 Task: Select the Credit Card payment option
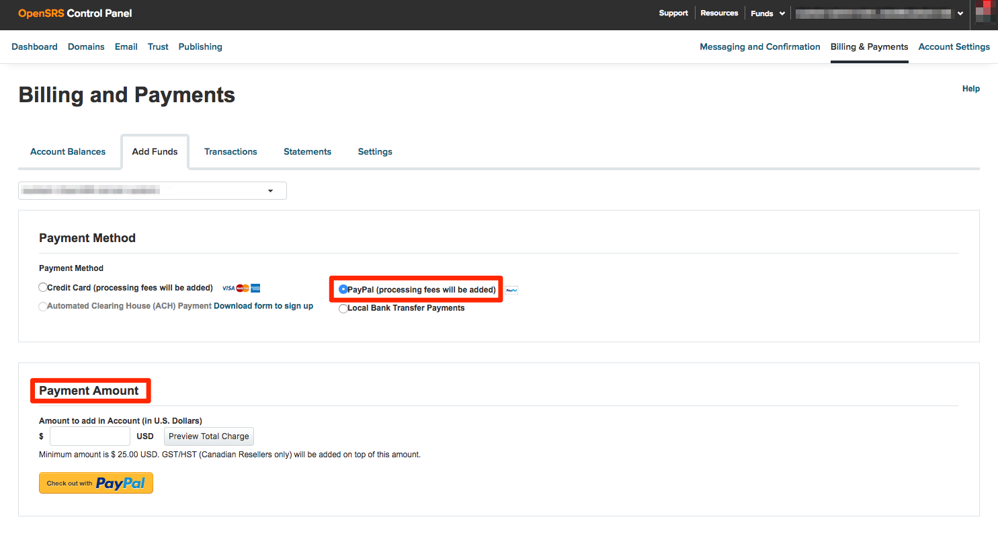[x=44, y=288]
